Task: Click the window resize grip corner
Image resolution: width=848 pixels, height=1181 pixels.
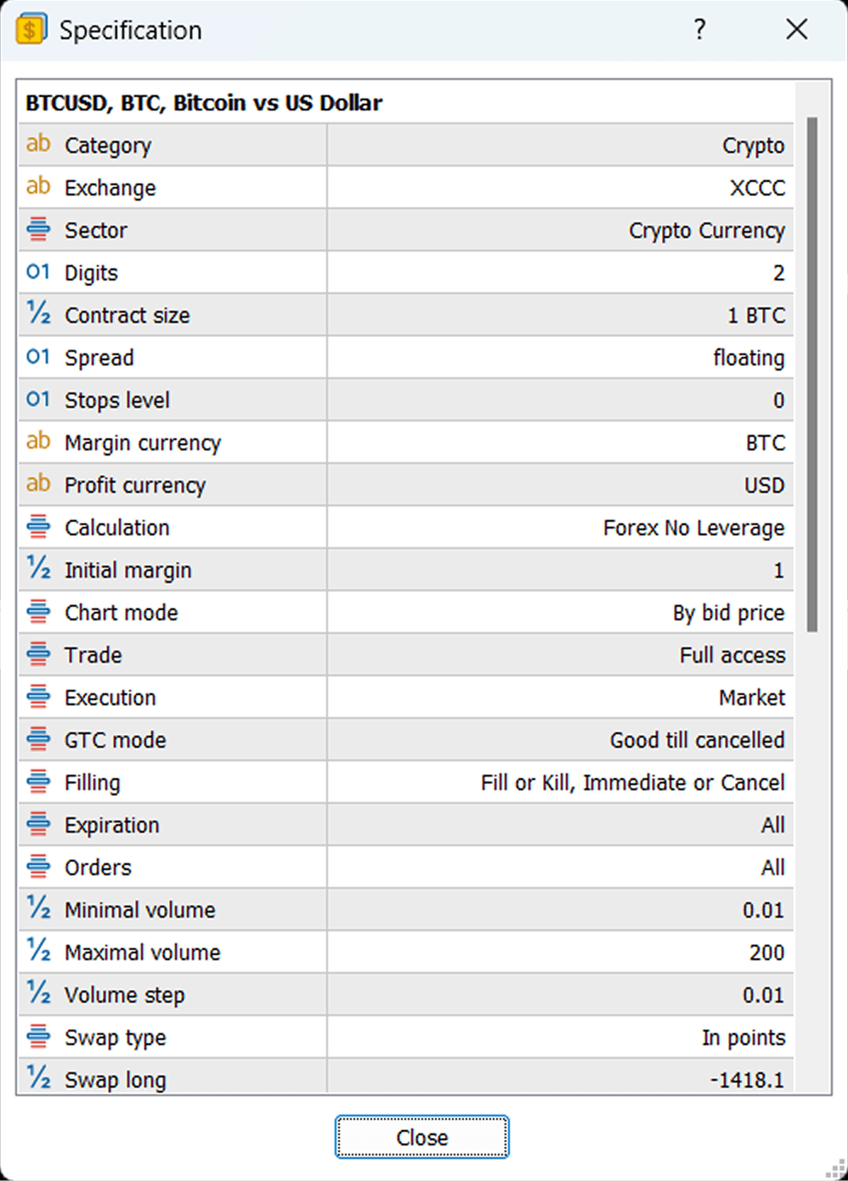Action: point(835,1169)
